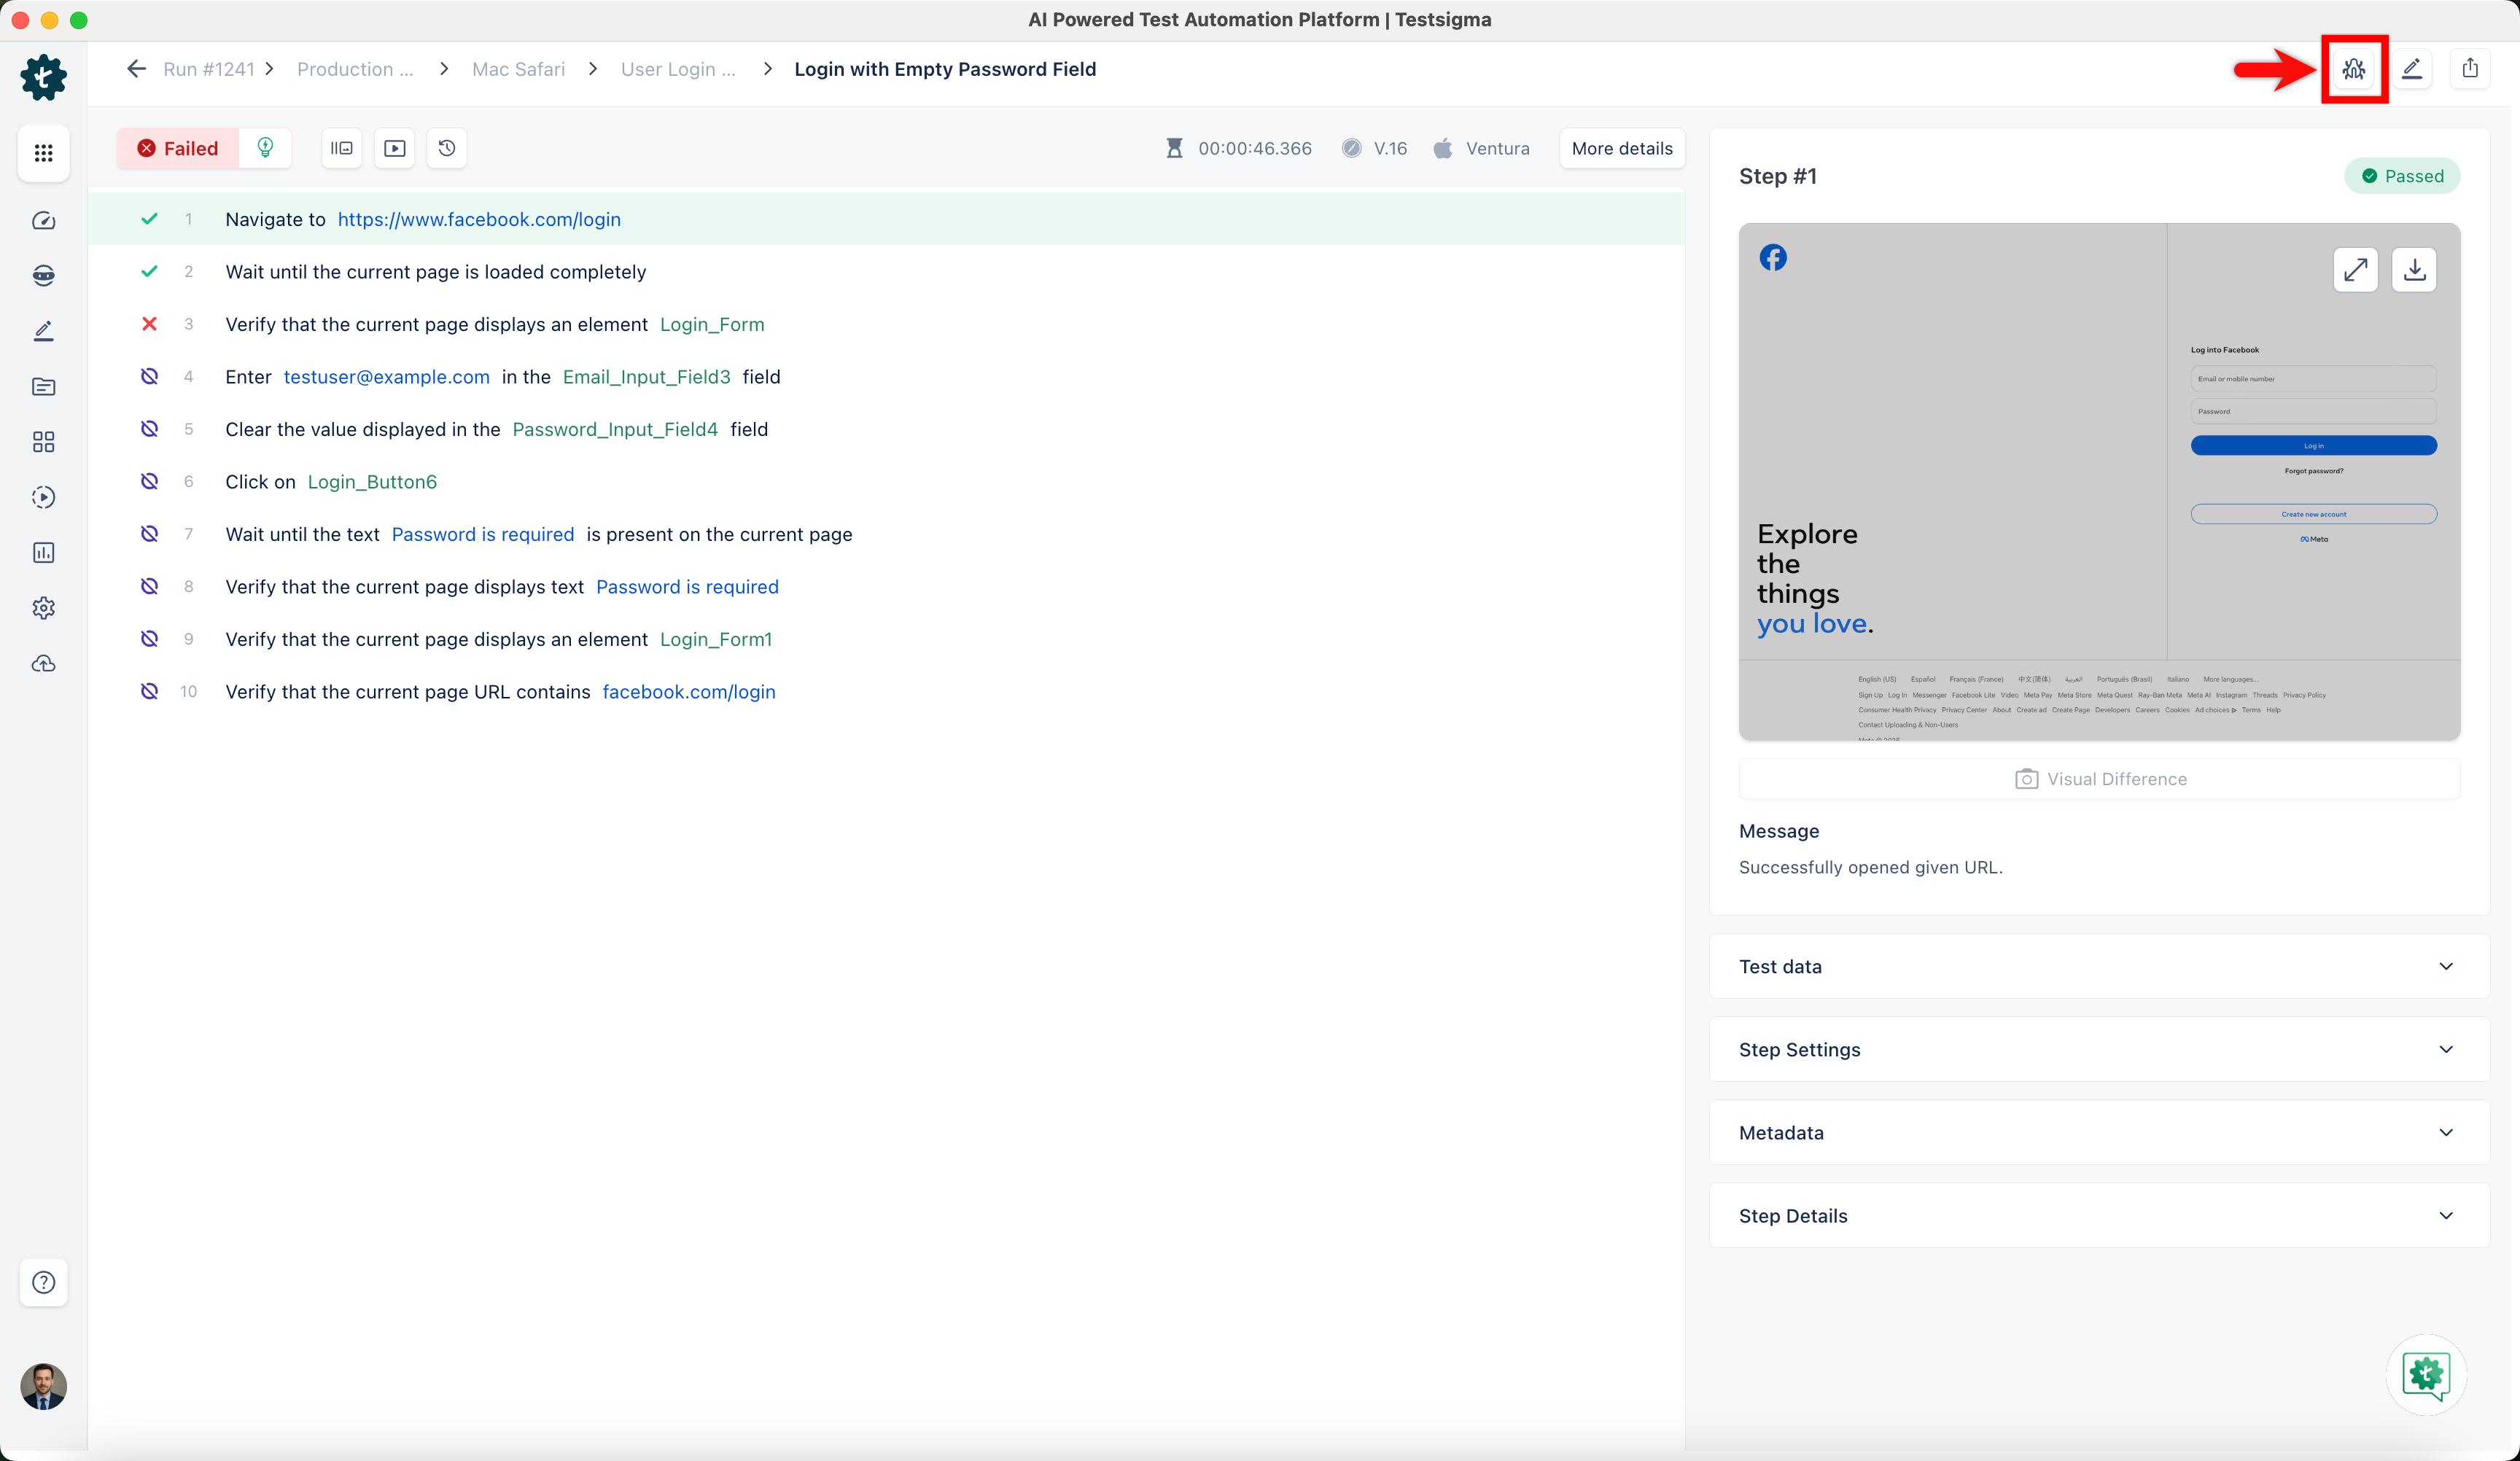Select step 4 Enter testuser@example.com
The height and width of the screenshot is (1461, 2520).
click(x=886, y=377)
